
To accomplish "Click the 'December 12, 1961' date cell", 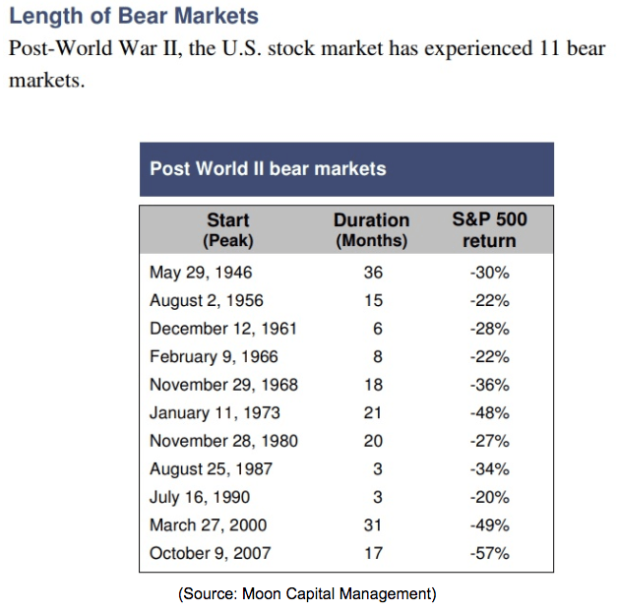I will (223, 329).
